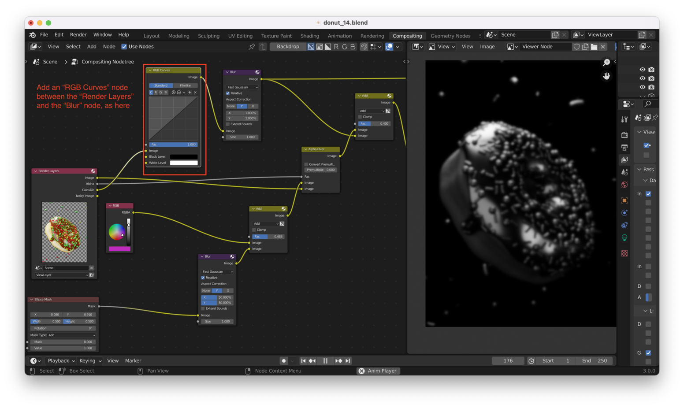Open the World properties tab icon
This screenshot has width=684, height=408.
click(x=625, y=185)
